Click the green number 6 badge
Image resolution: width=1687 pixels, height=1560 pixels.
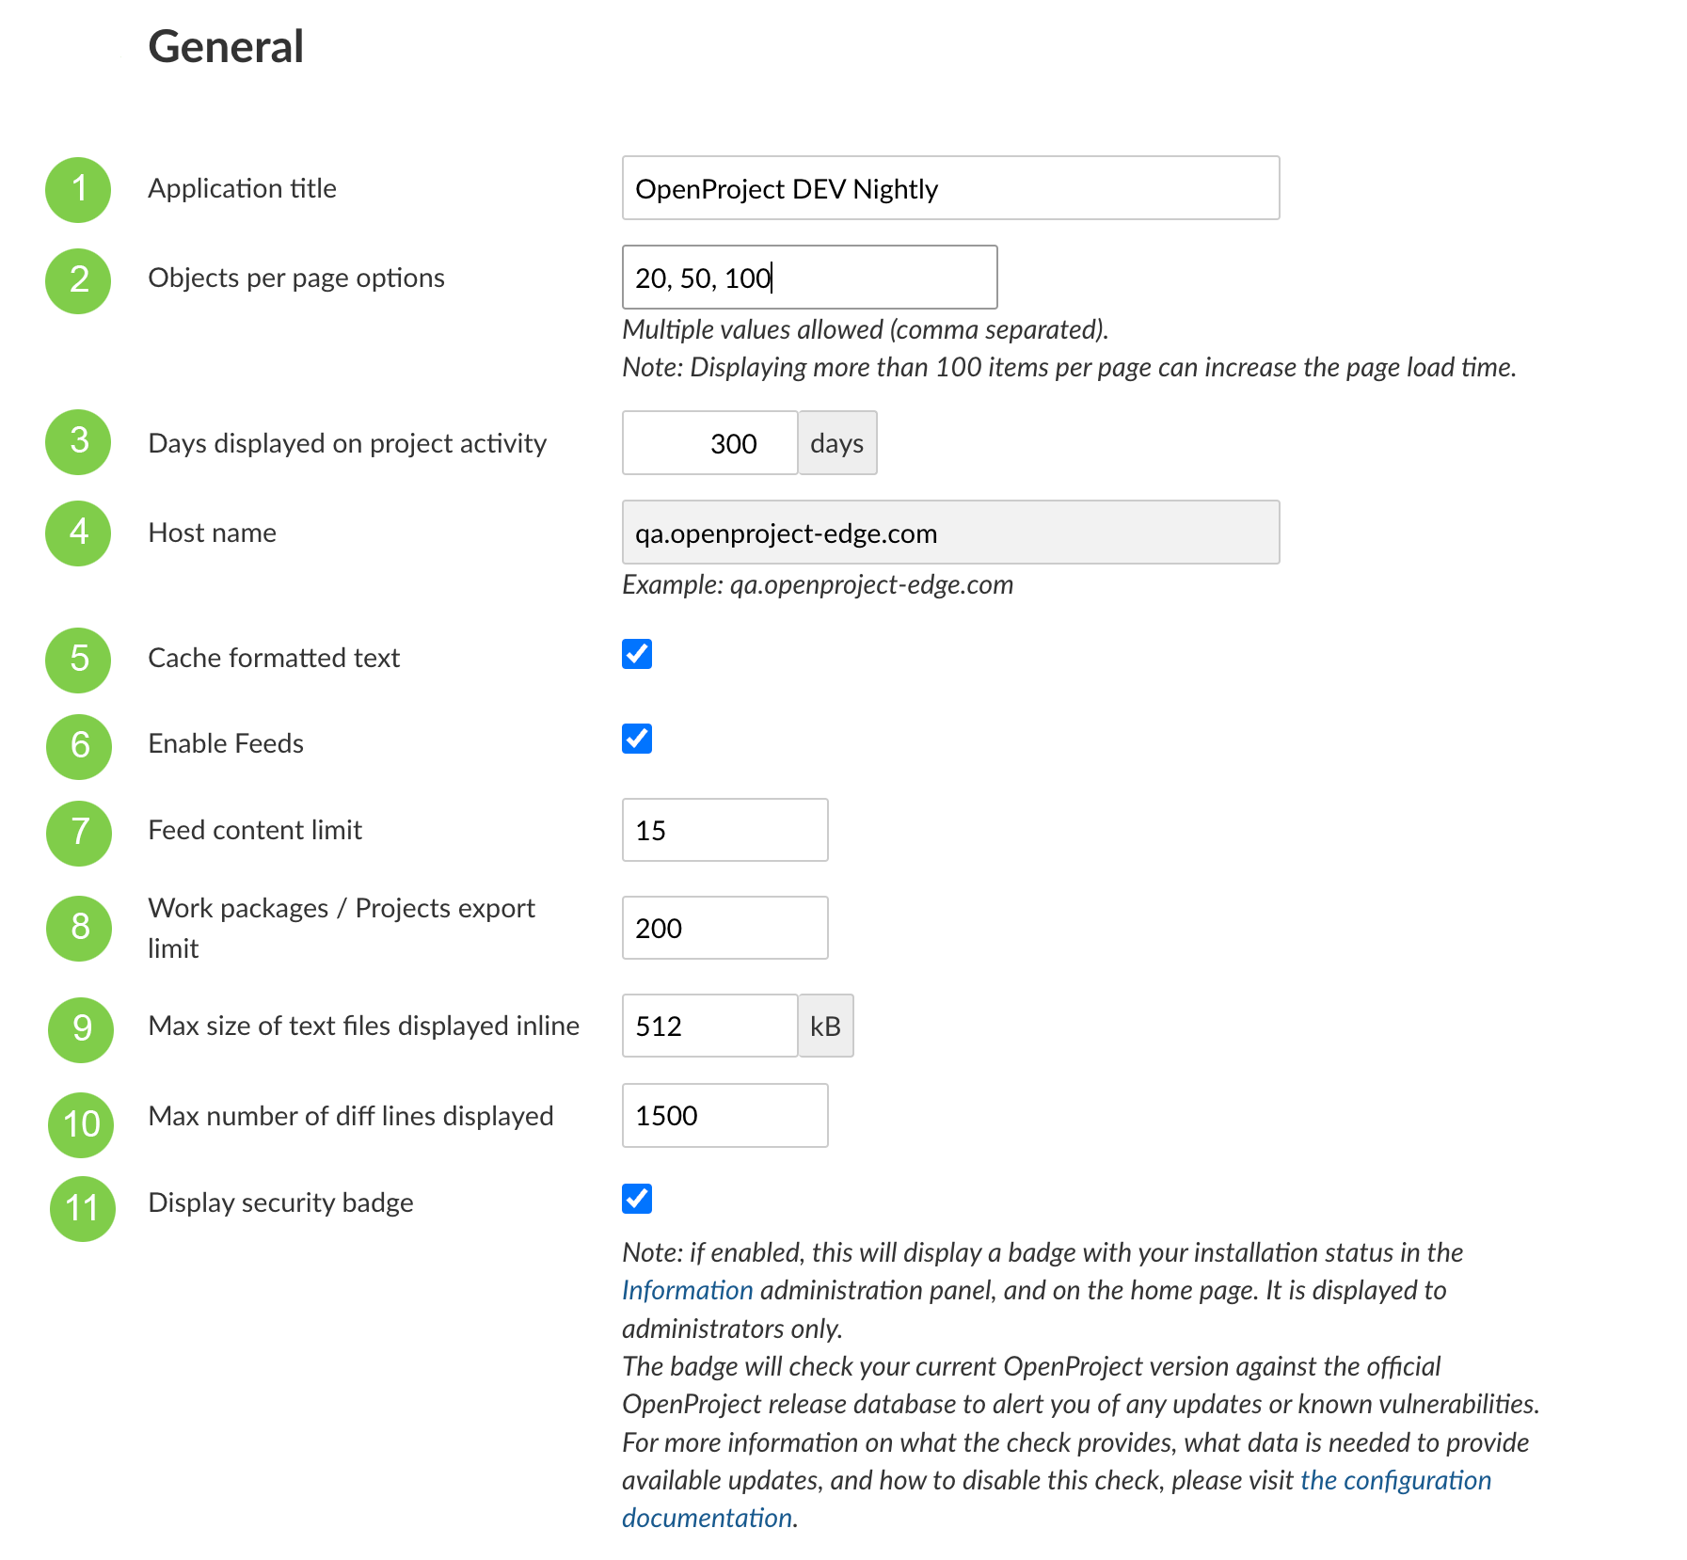pos(80,745)
